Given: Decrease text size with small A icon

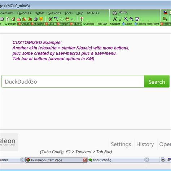Looking at the screenshot, I should (120, 19).
